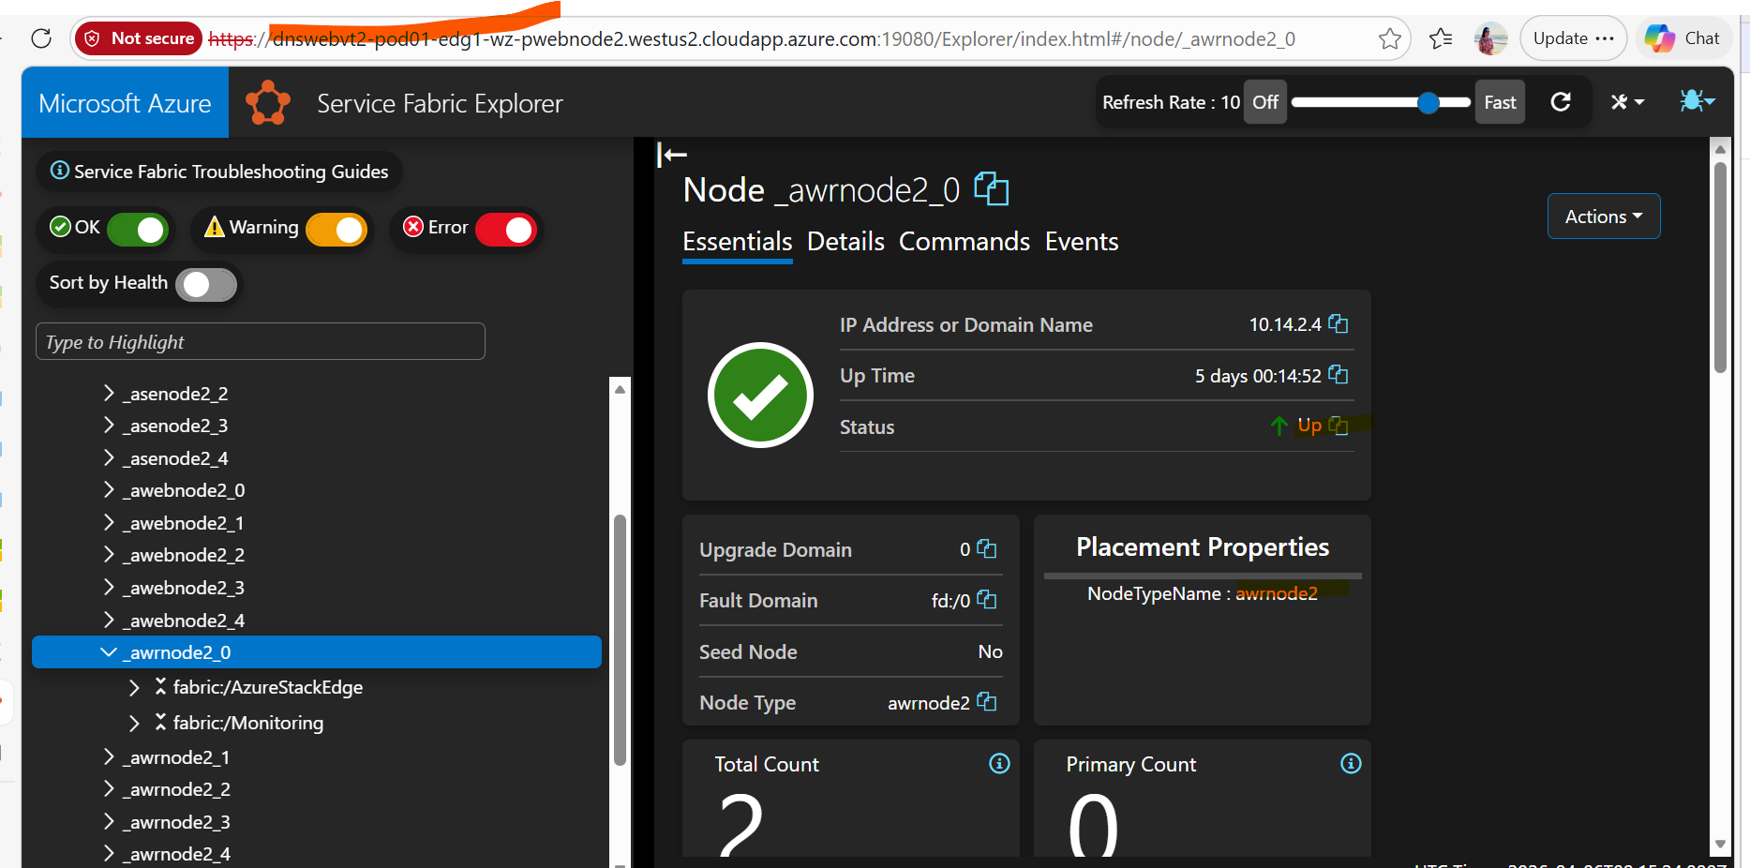Click the Seed Node value No
The width and height of the screenshot is (1750, 868).
coord(990,651)
